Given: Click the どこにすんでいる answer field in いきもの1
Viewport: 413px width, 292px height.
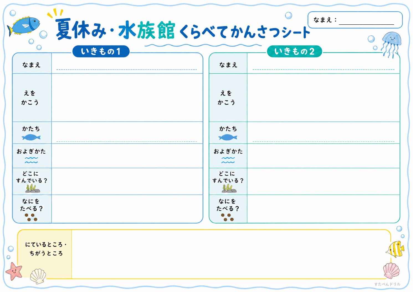Looking at the screenshot, I should pyautogui.click(x=127, y=181).
